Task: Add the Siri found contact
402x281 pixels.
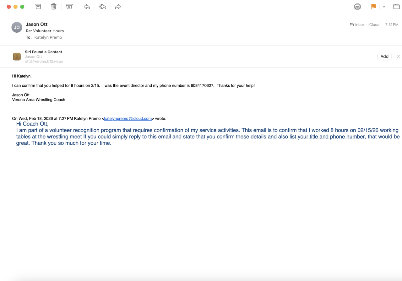Action: [384, 57]
